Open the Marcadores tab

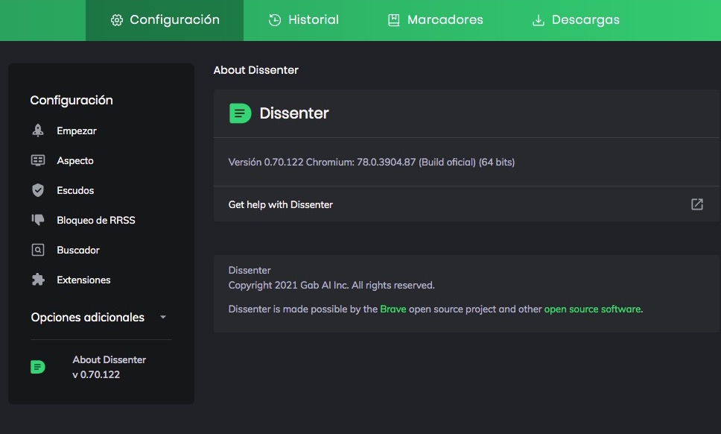click(435, 20)
